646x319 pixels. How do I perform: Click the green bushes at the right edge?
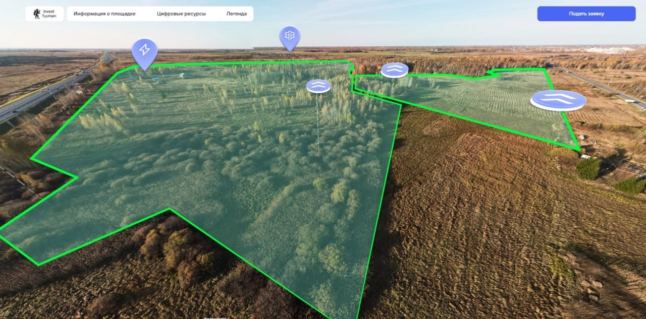588,169
